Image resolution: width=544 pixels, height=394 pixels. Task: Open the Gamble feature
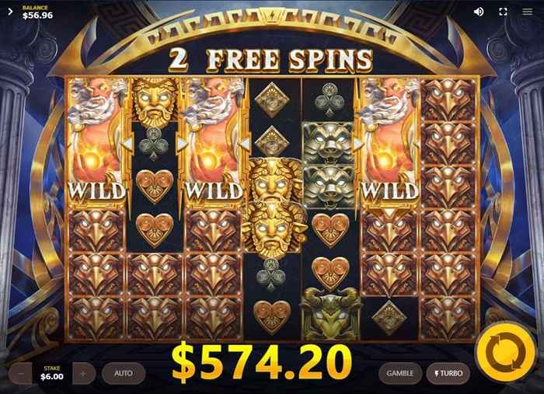pyautogui.click(x=400, y=374)
